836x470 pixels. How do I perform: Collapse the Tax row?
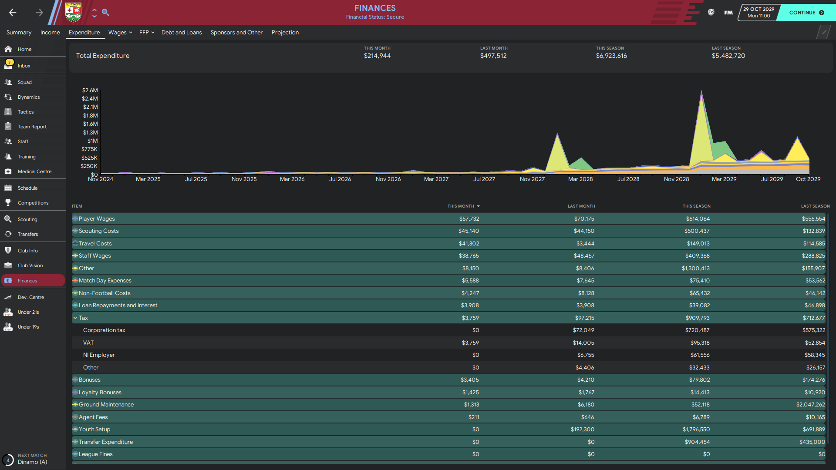tap(75, 318)
